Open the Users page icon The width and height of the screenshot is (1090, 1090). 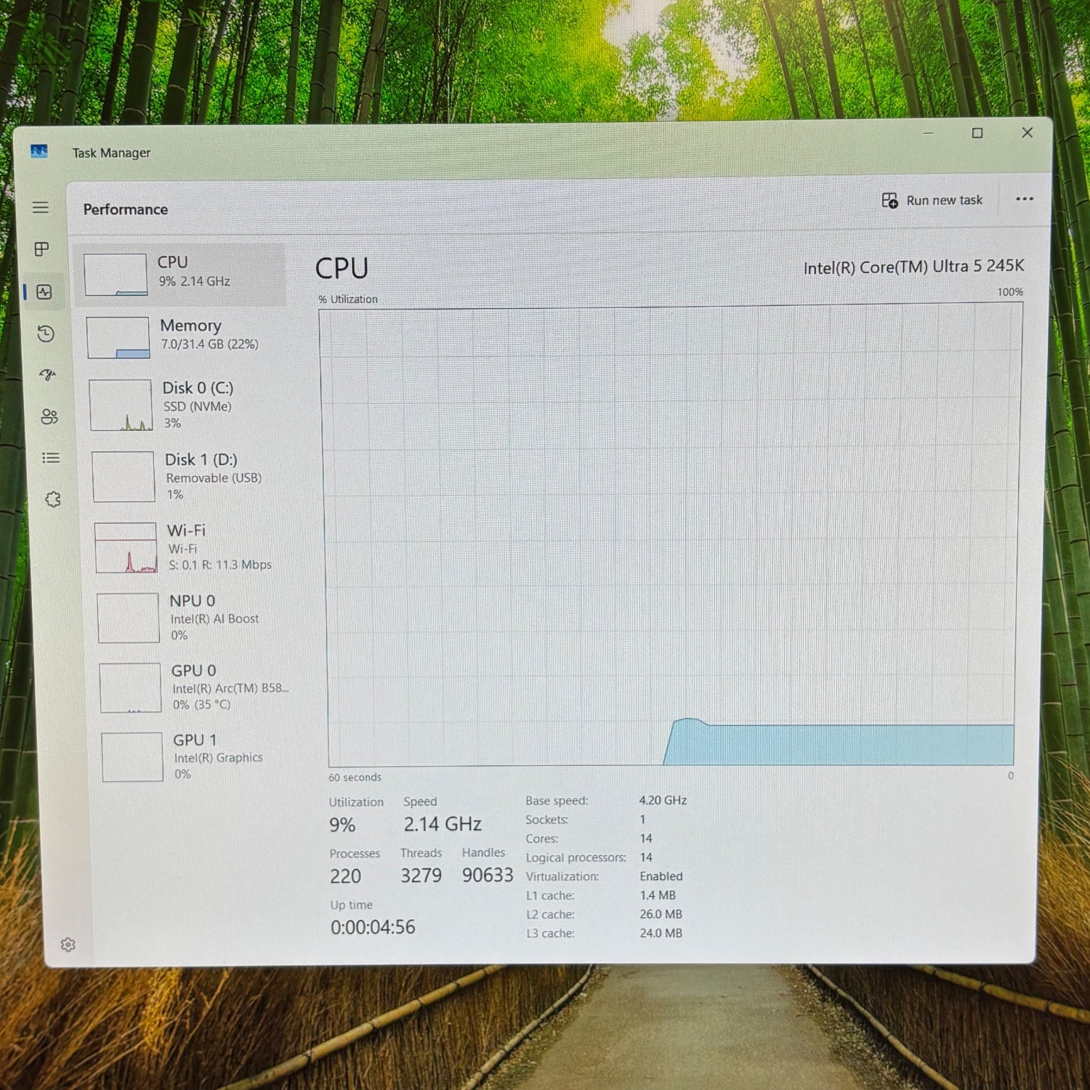pos(49,416)
